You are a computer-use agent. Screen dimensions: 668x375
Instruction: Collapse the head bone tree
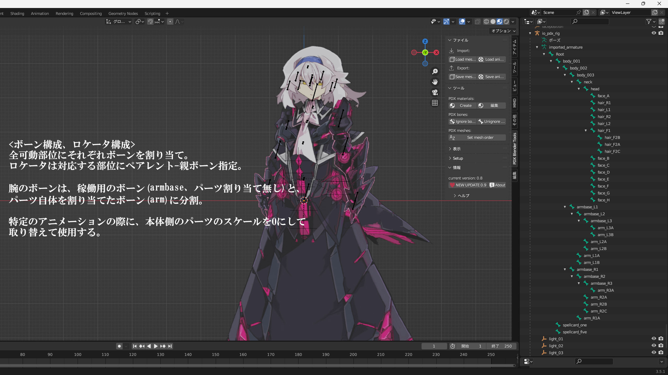(x=579, y=89)
